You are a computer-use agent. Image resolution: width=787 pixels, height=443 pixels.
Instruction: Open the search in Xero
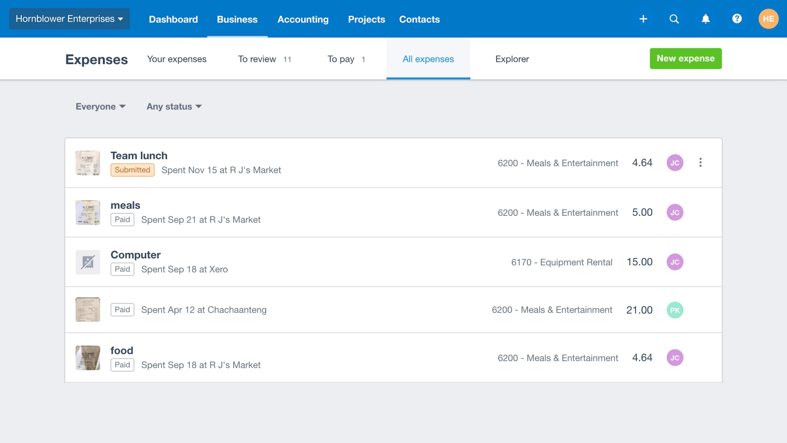tap(674, 19)
